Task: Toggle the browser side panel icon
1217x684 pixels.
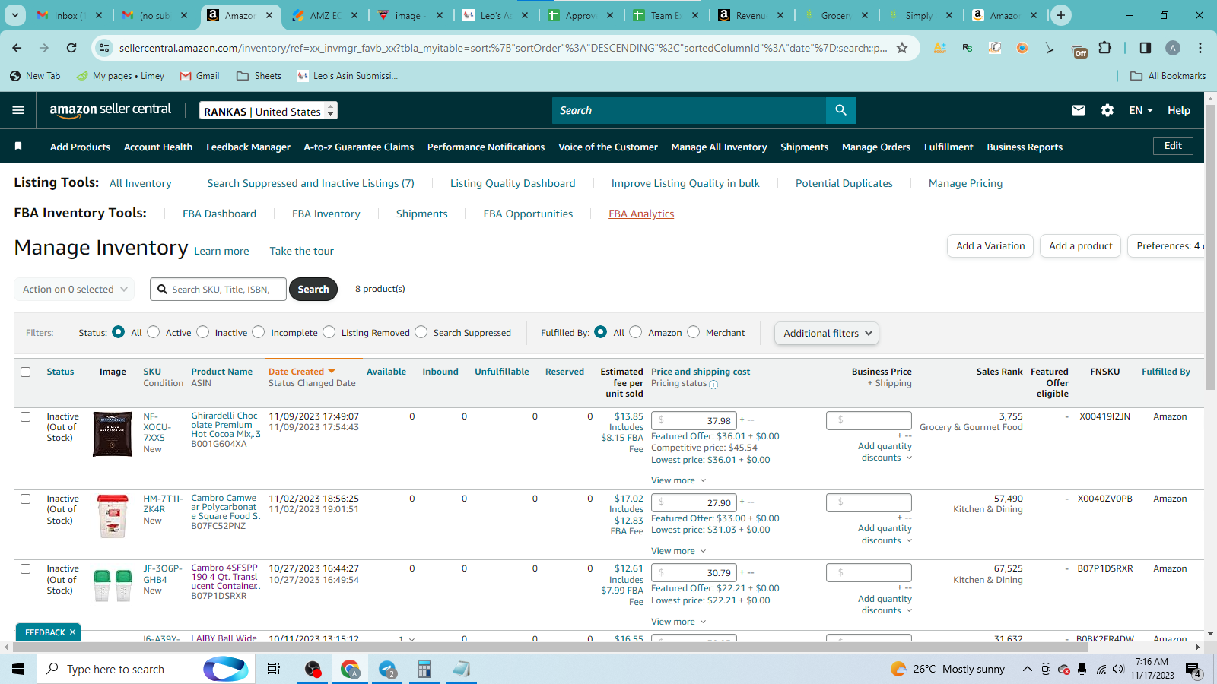Action: click(x=1146, y=48)
